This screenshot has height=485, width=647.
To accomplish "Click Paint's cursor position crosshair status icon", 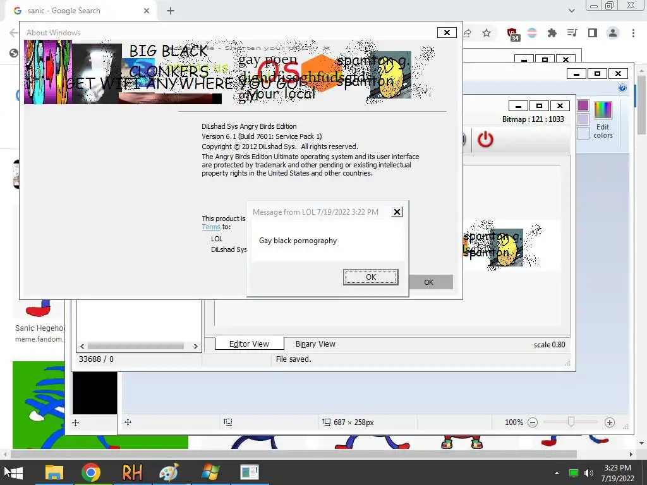I will (x=128, y=422).
